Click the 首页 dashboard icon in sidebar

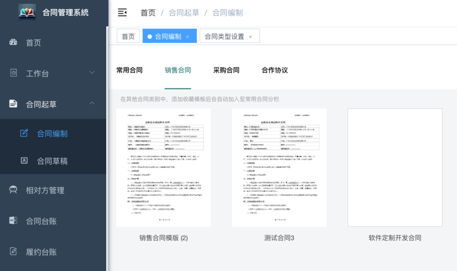pos(13,43)
